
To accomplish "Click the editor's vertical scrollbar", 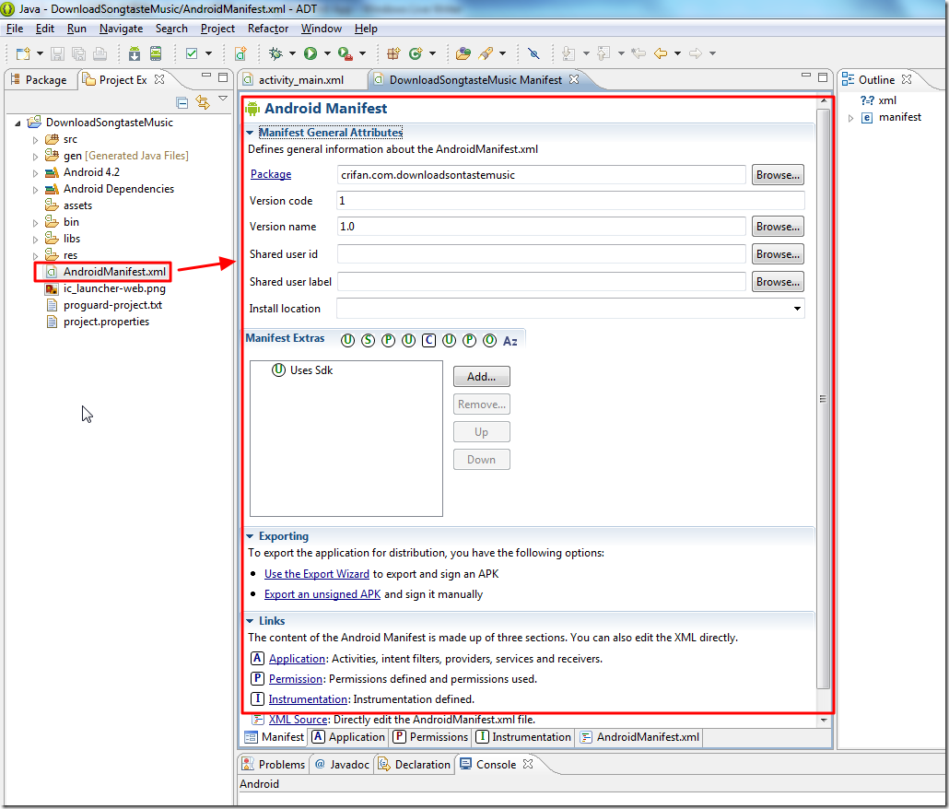I will [823, 399].
